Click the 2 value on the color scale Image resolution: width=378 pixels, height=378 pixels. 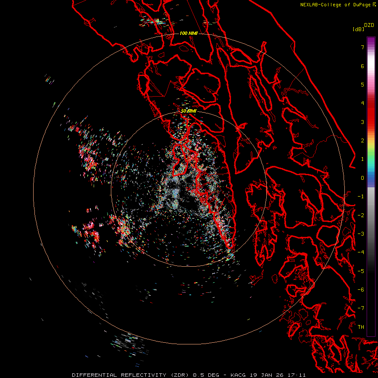point(362,141)
